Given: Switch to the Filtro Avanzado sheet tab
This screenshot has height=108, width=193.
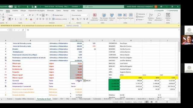Looking at the screenshot, I should [85, 99].
